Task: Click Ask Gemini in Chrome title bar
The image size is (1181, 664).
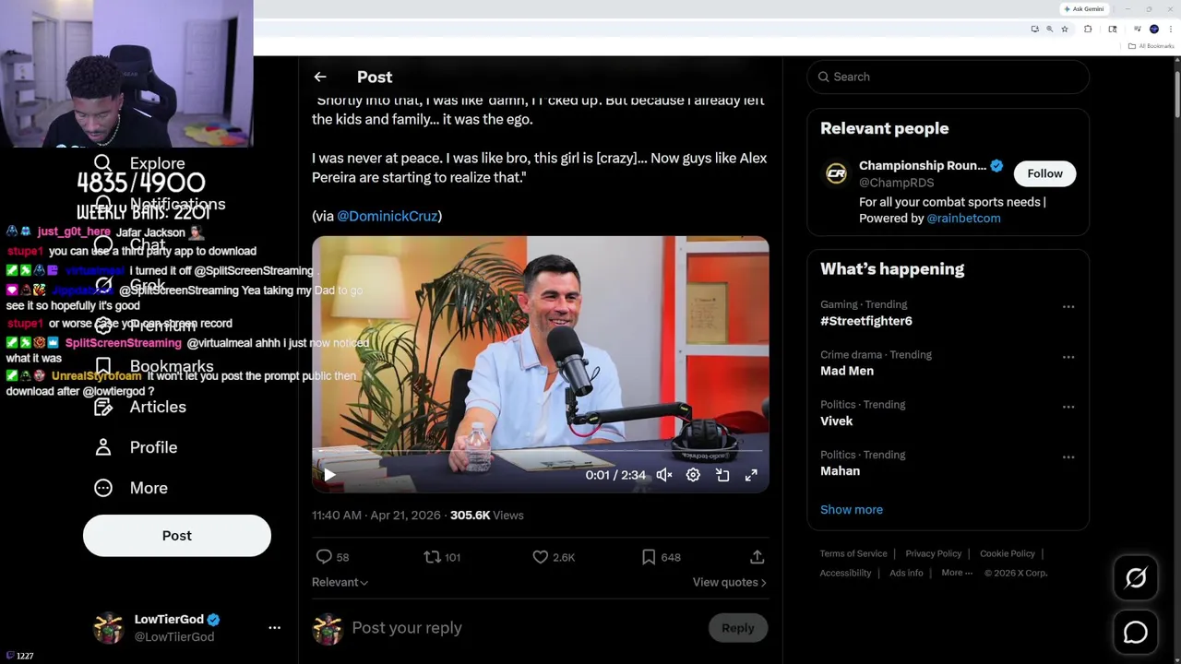Action: pos(1084,9)
